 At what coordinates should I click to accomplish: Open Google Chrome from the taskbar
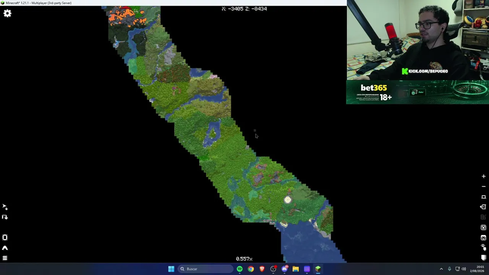[251, 269]
